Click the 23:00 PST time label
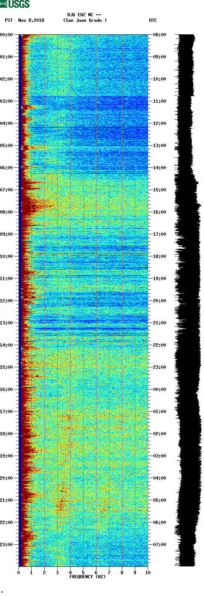Viewport: 204px width, 596px height. pos(7,545)
